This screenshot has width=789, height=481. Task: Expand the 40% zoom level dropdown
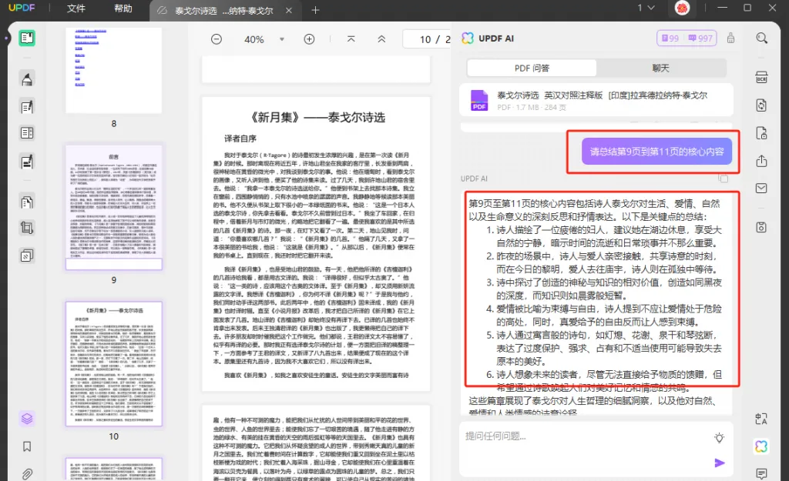[282, 39]
